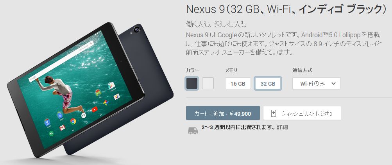392x165 pixels.
Task: Choose the white color option
Action: click(x=208, y=83)
